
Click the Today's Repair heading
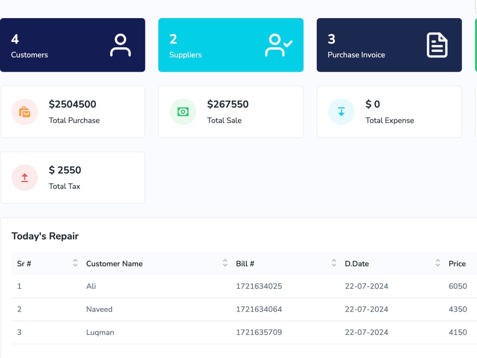pyautogui.click(x=45, y=236)
